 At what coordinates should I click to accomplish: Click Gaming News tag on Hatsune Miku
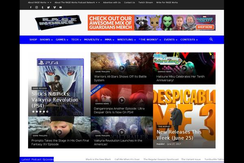click(x=164, y=72)
